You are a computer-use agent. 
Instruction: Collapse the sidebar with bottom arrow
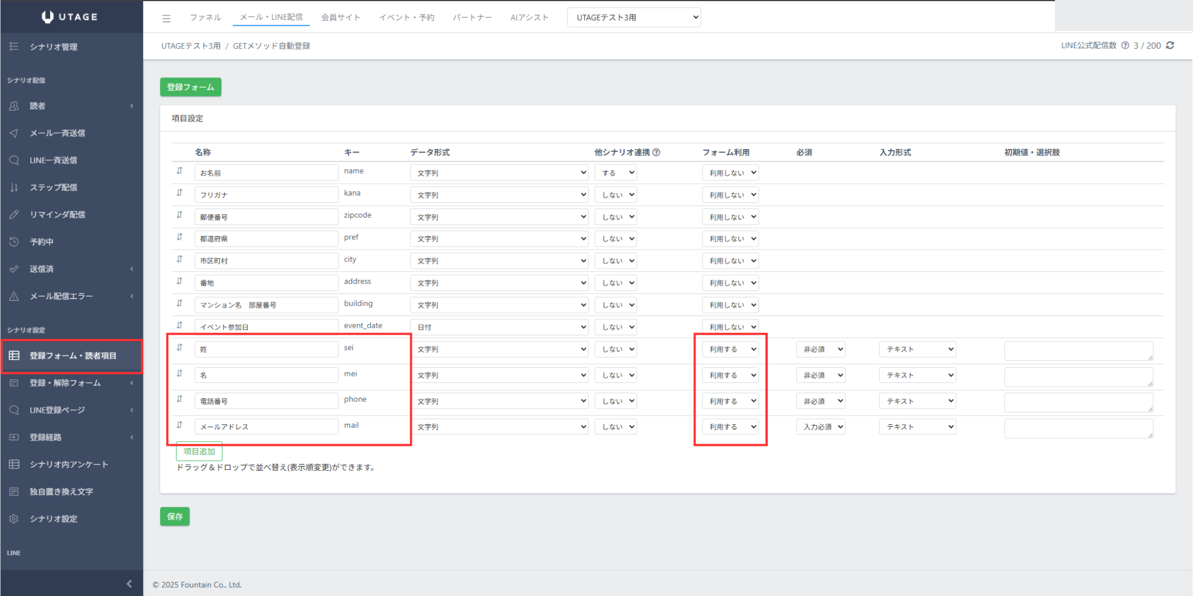(x=129, y=583)
